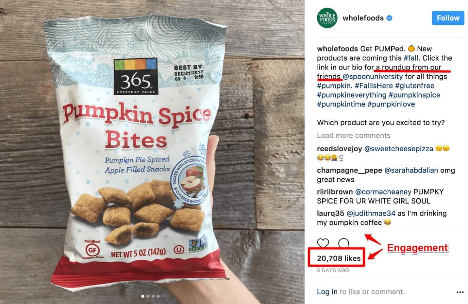
Task: View the 20,708 likes list
Action: tap(339, 258)
